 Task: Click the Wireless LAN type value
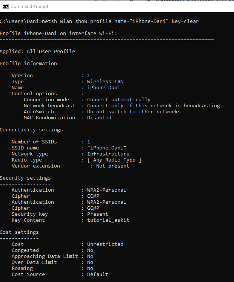click(x=105, y=81)
